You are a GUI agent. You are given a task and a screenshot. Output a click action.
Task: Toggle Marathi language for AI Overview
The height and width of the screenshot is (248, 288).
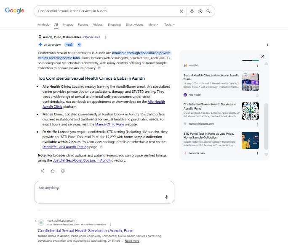(69, 44)
